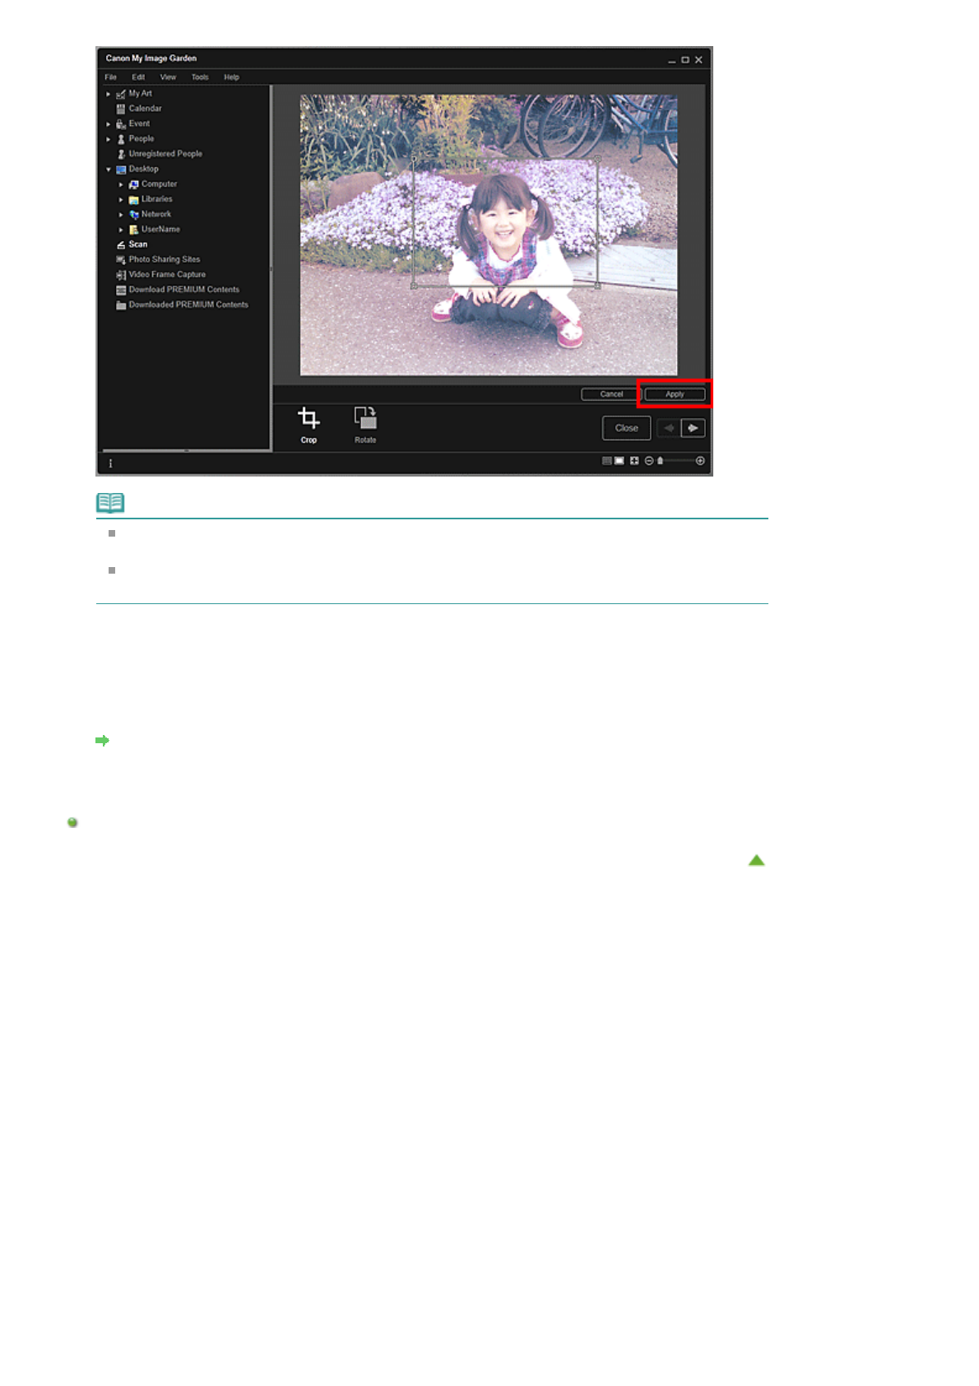Open Scan from the sidebar

(137, 244)
